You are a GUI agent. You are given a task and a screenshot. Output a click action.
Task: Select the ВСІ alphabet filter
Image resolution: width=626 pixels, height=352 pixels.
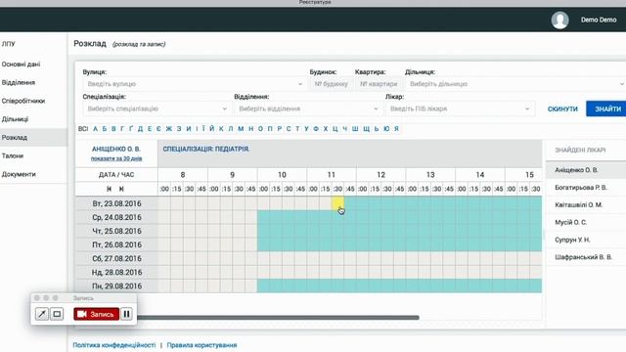coord(83,129)
